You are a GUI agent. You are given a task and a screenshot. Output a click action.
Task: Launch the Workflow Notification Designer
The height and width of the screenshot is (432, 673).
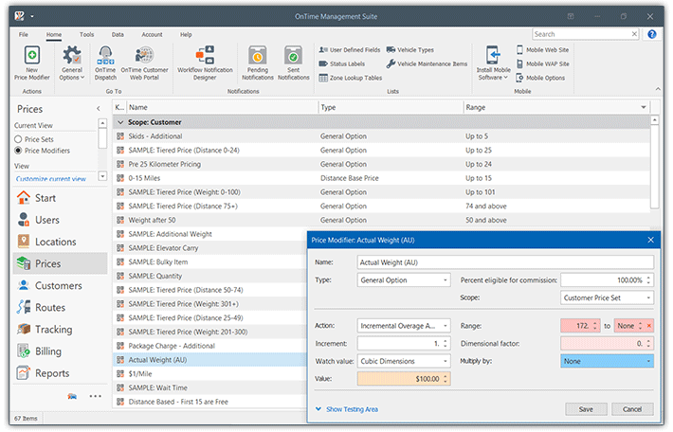205,63
